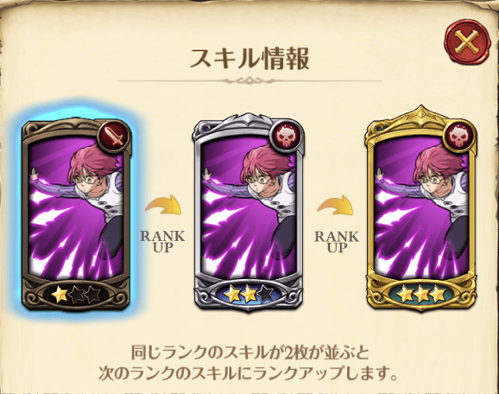Viewport: 499px width, 394px height.
Task: Click the 同じランクのスキル description line
Action: pyautogui.click(x=250, y=353)
